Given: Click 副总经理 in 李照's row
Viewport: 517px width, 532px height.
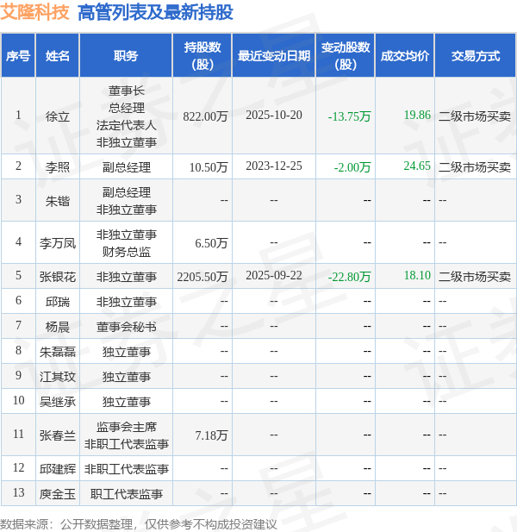Looking at the screenshot, I should pyautogui.click(x=126, y=167).
